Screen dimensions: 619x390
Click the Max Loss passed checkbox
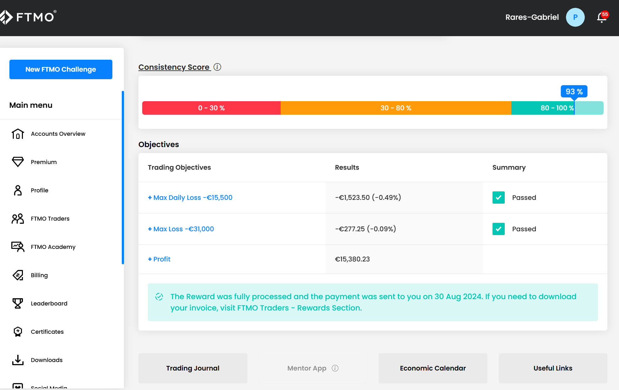[498, 229]
